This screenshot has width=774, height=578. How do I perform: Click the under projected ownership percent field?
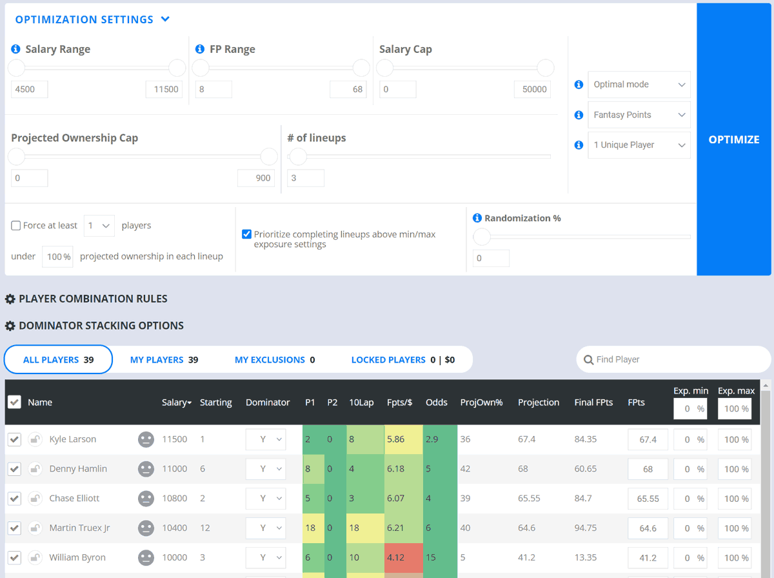[57, 257]
